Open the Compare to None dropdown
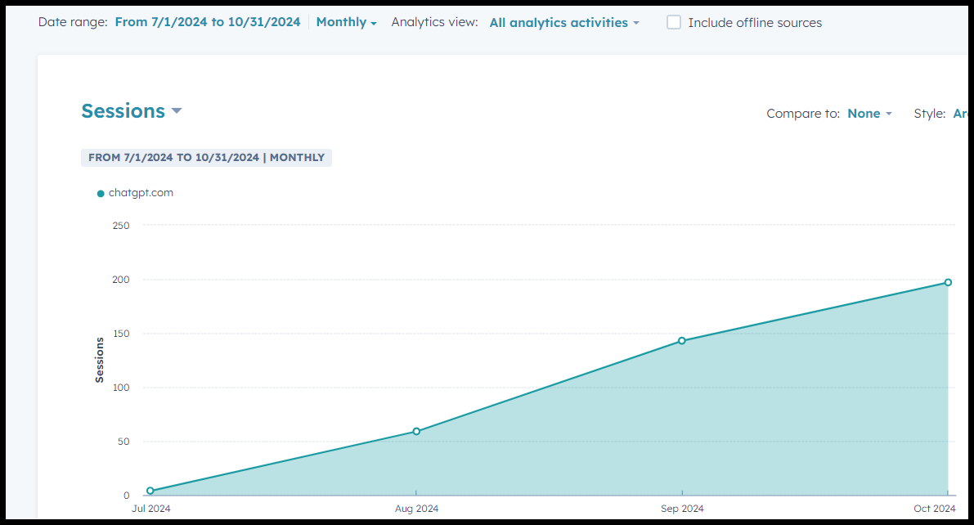The height and width of the screenshot is (525, 974). (x=869, y=114)
